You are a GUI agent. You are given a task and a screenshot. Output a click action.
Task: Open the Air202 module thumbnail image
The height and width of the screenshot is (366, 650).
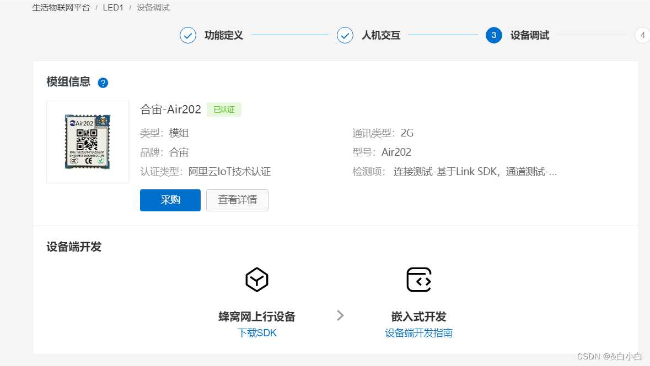pos(88,142)
